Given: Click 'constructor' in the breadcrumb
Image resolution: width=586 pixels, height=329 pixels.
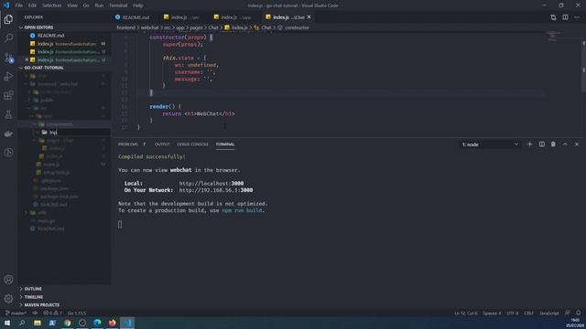Looking at the screenshot, I should pos(297,27).
